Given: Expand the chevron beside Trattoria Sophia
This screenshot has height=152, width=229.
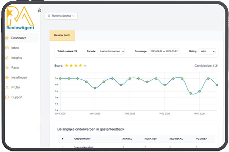Looking at the screenshot, I should pos(73,16).
